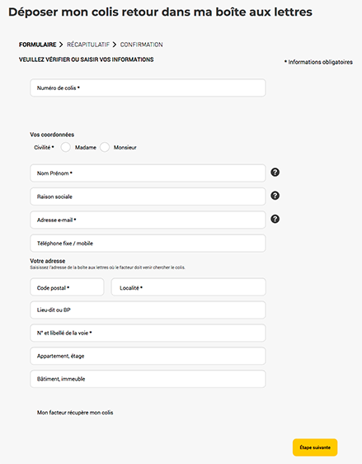
Task: Focus the Raison sociale input field
Action: 148,196
